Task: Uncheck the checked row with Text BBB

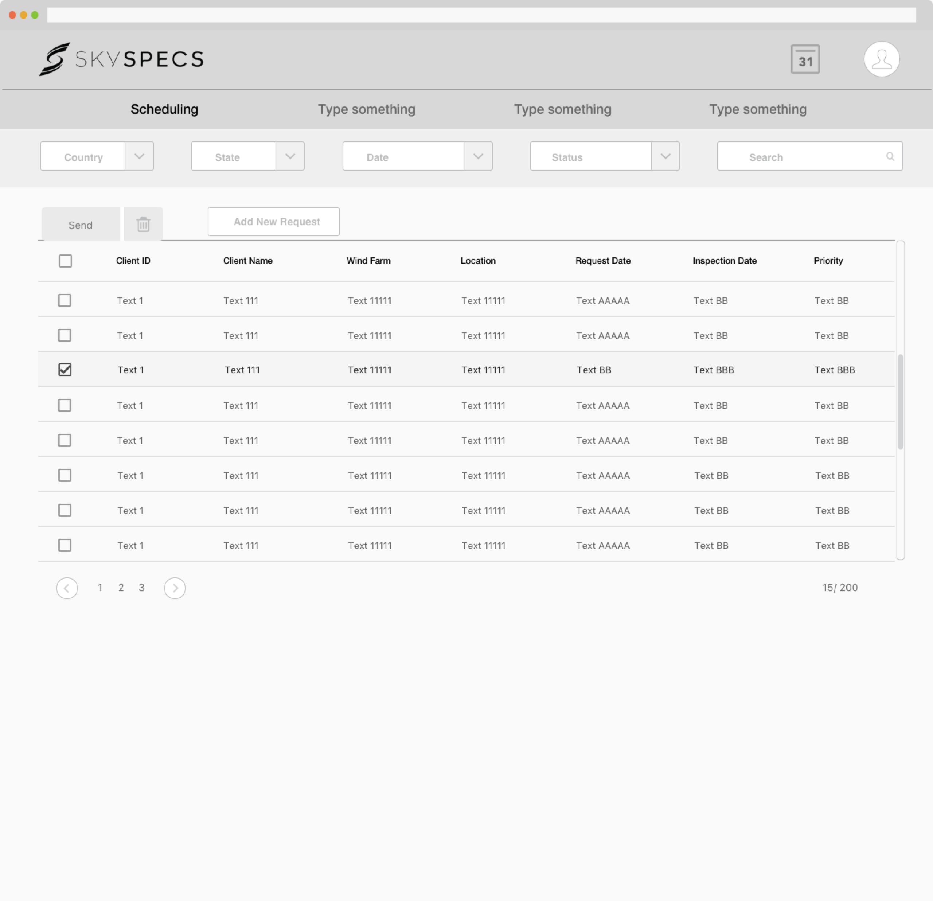Action: tap(65, 370)
